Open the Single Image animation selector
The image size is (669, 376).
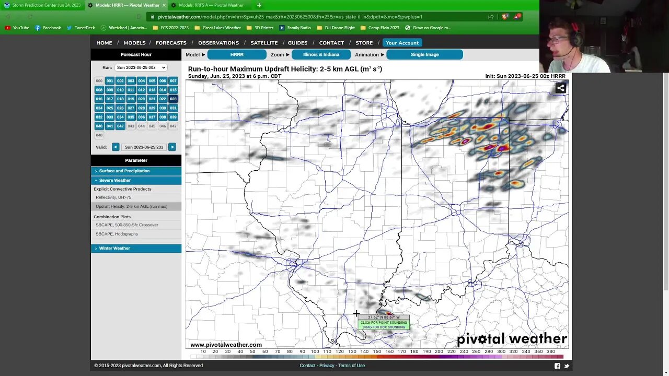coord(424,54)
